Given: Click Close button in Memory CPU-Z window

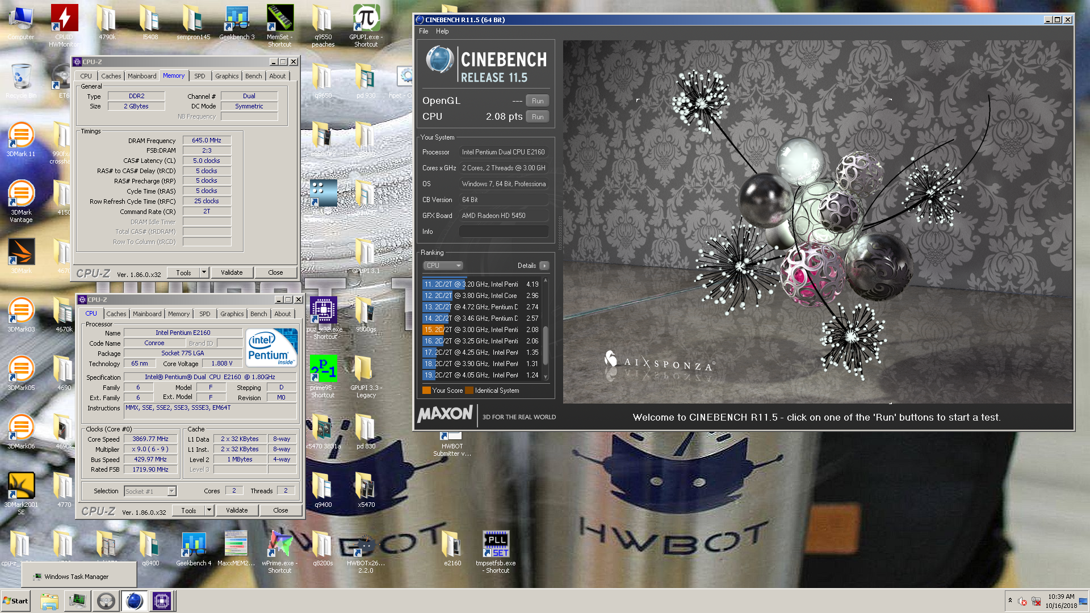Looking at the screenshot, I should 275,272.
